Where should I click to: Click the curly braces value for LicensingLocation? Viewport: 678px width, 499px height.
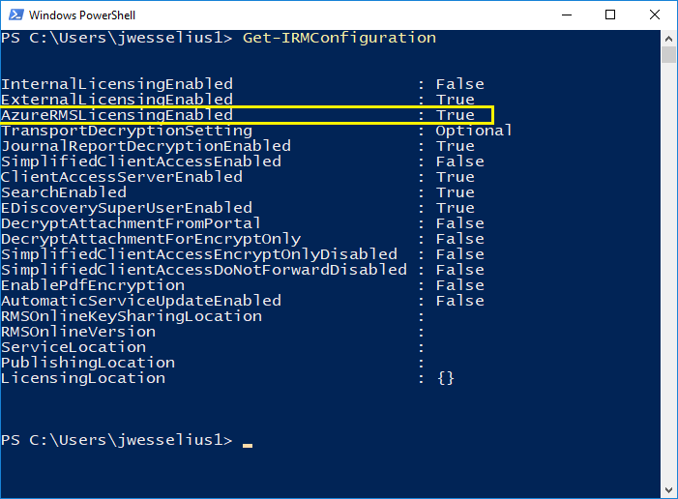[445, 378]
